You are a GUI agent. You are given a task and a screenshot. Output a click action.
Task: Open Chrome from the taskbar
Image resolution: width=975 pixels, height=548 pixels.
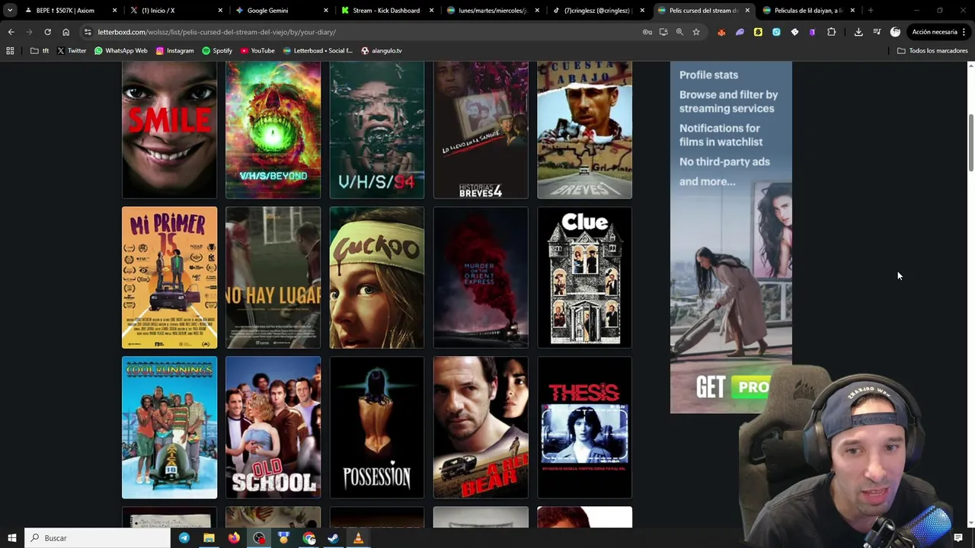coord(308,538)
